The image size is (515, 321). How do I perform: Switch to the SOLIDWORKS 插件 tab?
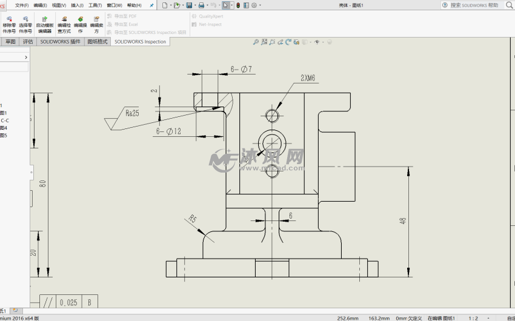tap(60, 42)
